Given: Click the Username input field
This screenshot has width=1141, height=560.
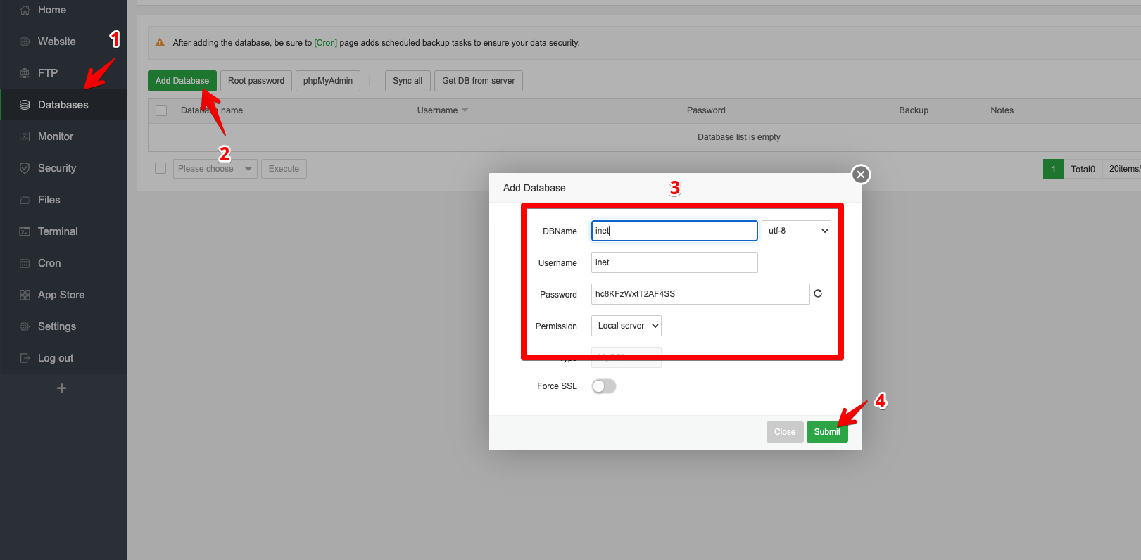Looking at the screenshot, I should 674,262.
